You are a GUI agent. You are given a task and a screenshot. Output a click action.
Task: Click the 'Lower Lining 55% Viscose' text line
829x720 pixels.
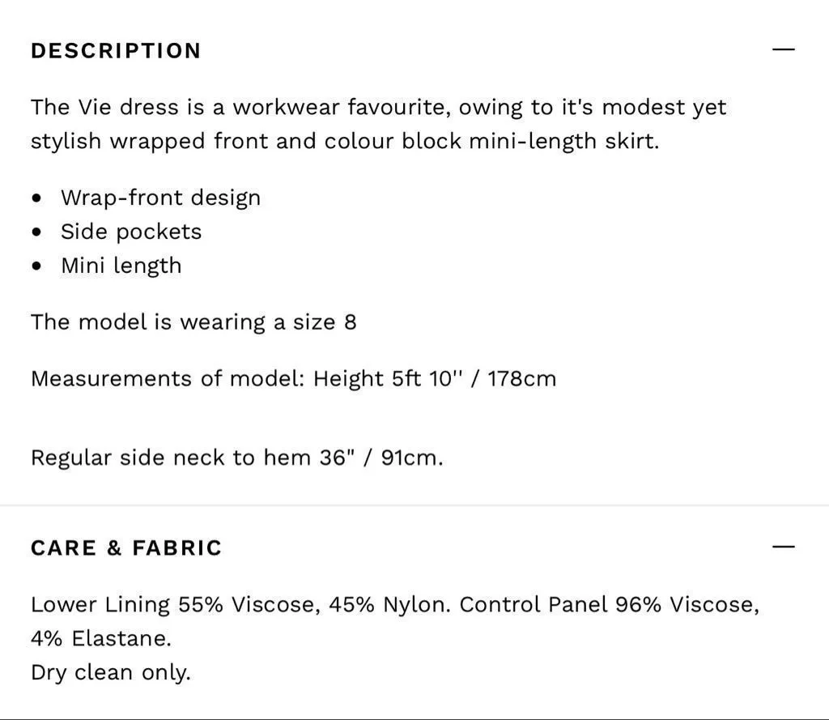pyautogui.click(x=395, y=605)
